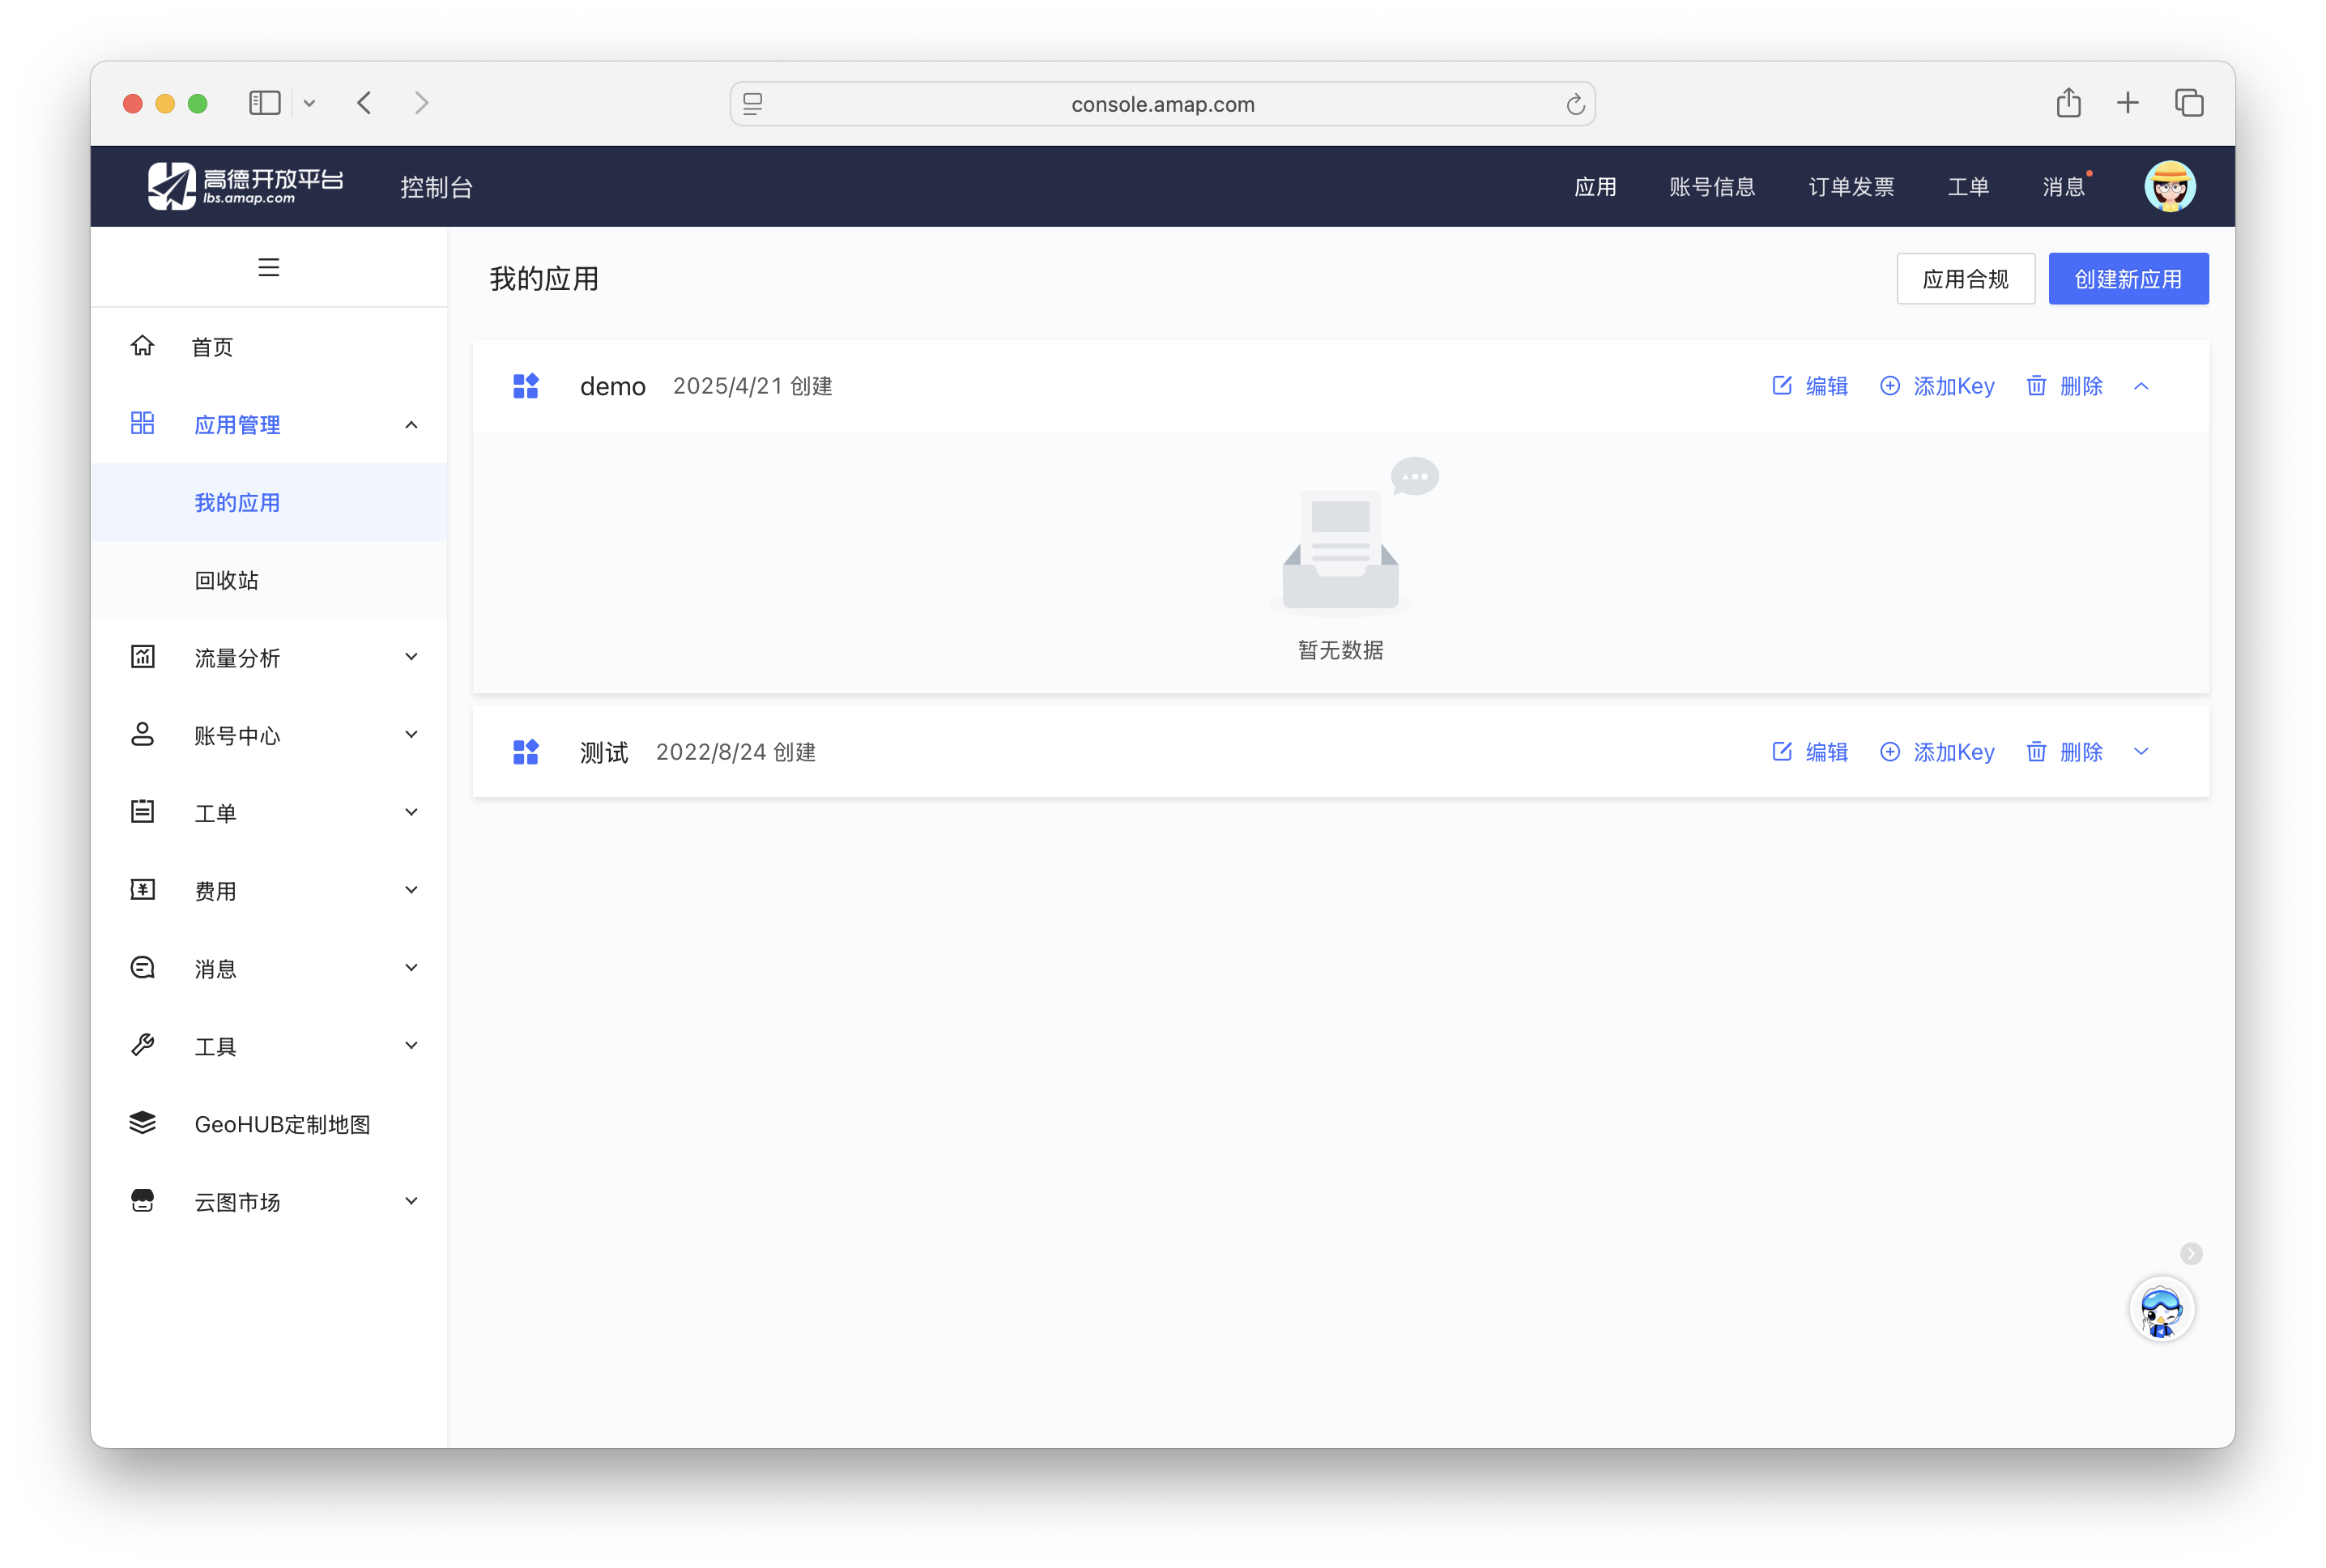Image resolution: width=2326 pixels, height=1568 pixels.
Task: Click the home icon beside 首页
Action: (x=143, y=346)
